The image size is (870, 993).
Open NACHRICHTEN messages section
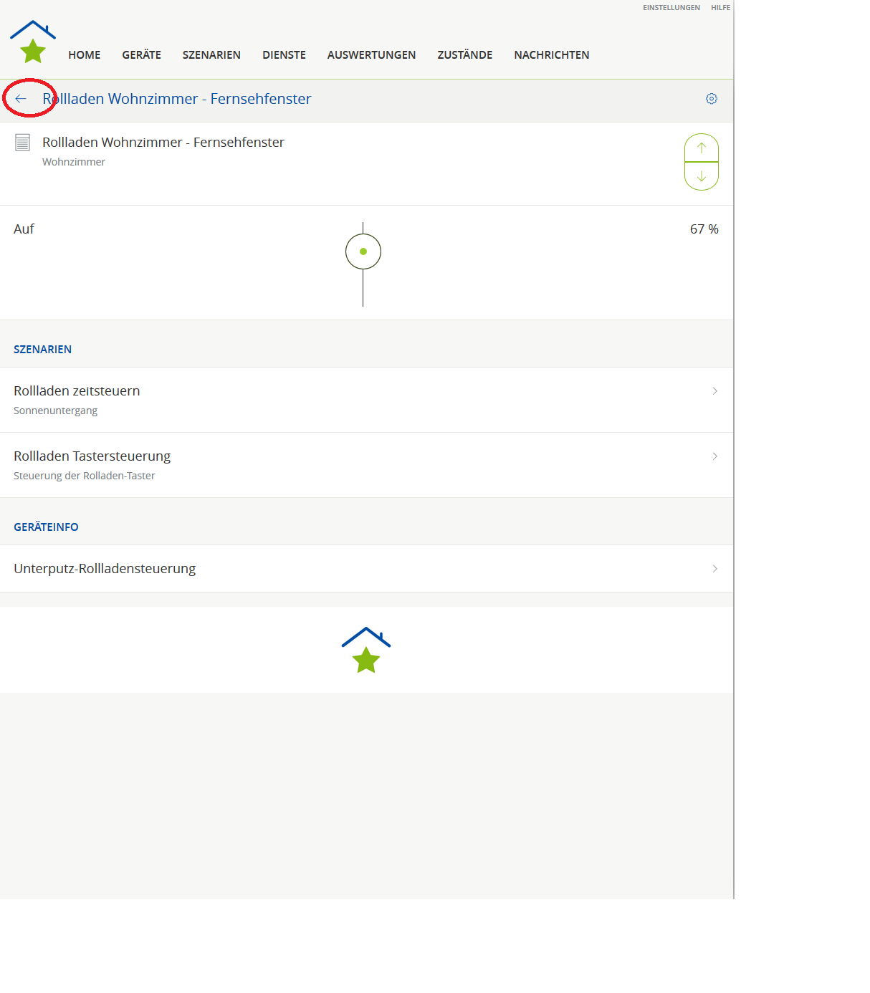pyautogui.click(x=551, y=55)
